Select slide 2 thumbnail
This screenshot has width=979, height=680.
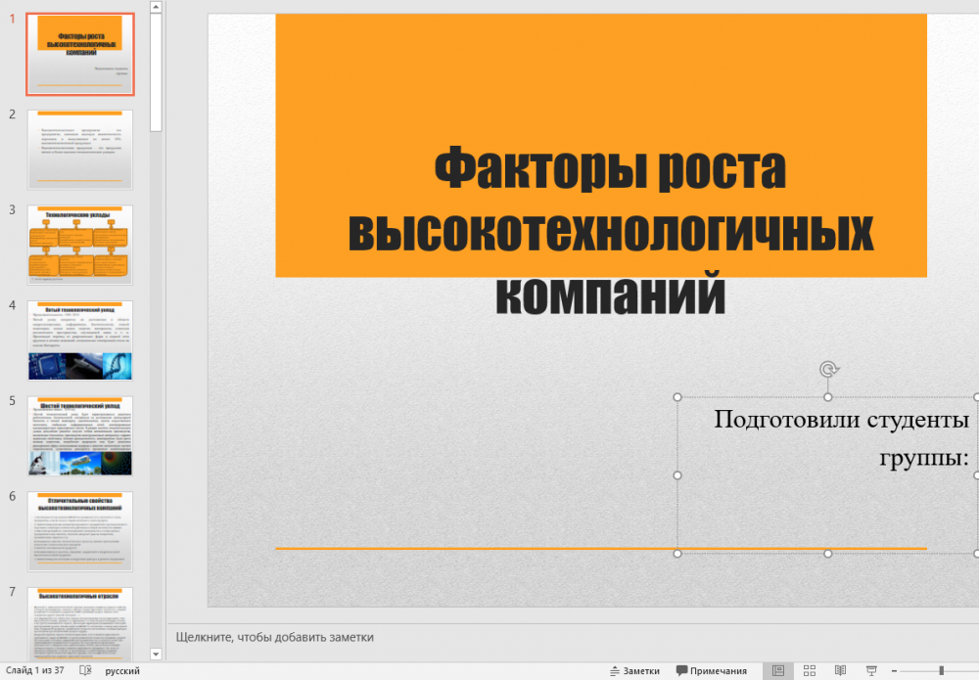coord(80,150)
